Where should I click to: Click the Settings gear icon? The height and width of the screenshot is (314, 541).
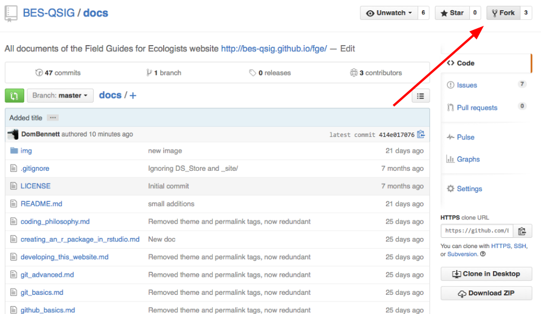[x=450, y=188]
